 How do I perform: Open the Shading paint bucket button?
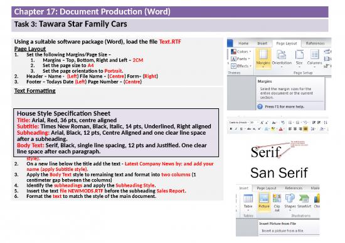click(322, 129)
